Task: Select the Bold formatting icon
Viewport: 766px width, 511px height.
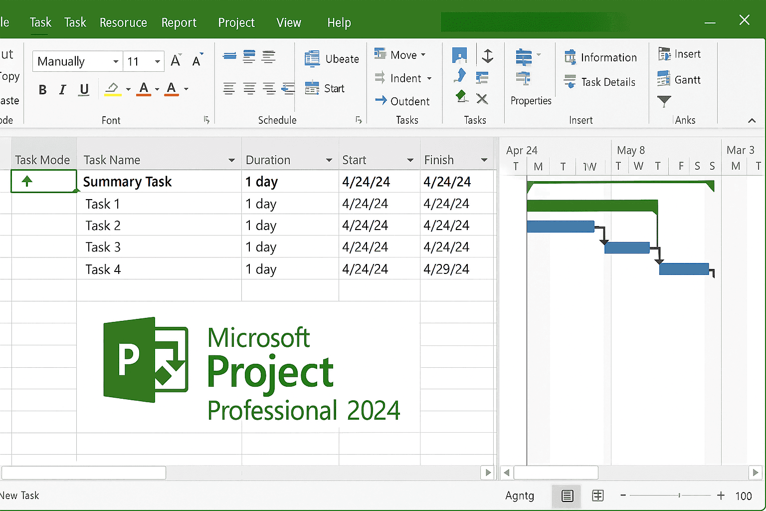Action: 42,89
